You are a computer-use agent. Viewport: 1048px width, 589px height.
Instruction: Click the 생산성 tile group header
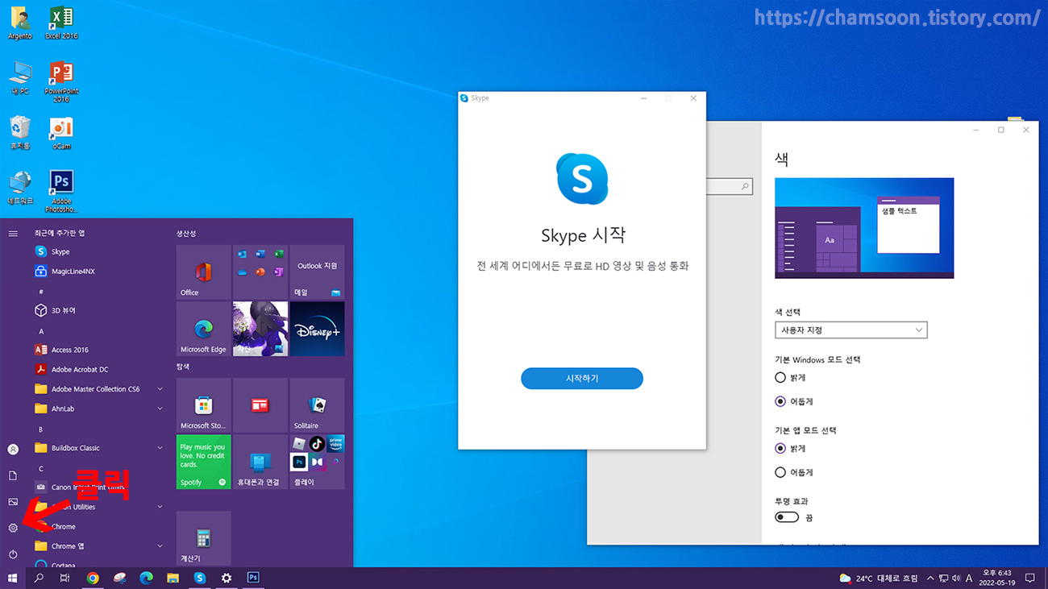point(186,234)
